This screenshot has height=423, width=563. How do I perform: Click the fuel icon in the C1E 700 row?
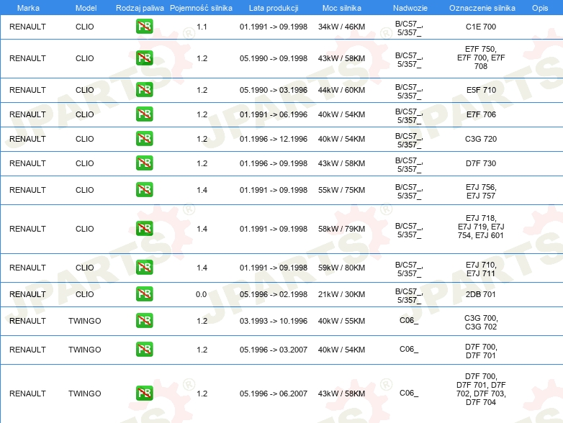[x=144, y=27]
